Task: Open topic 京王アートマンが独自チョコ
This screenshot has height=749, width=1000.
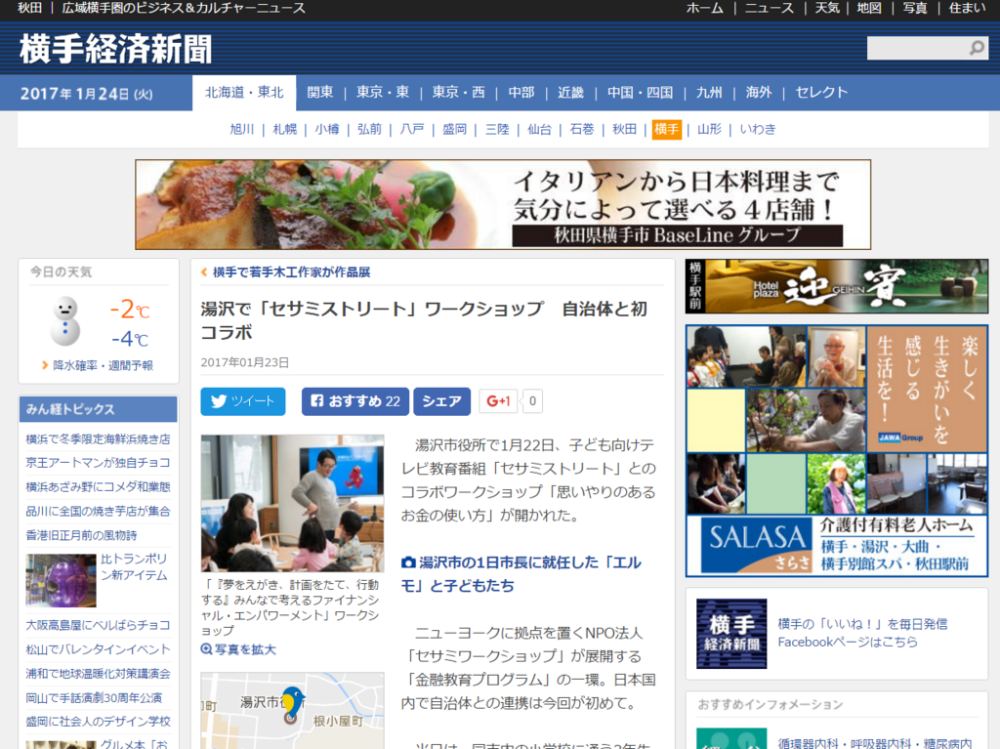Action: pos(99,463)
